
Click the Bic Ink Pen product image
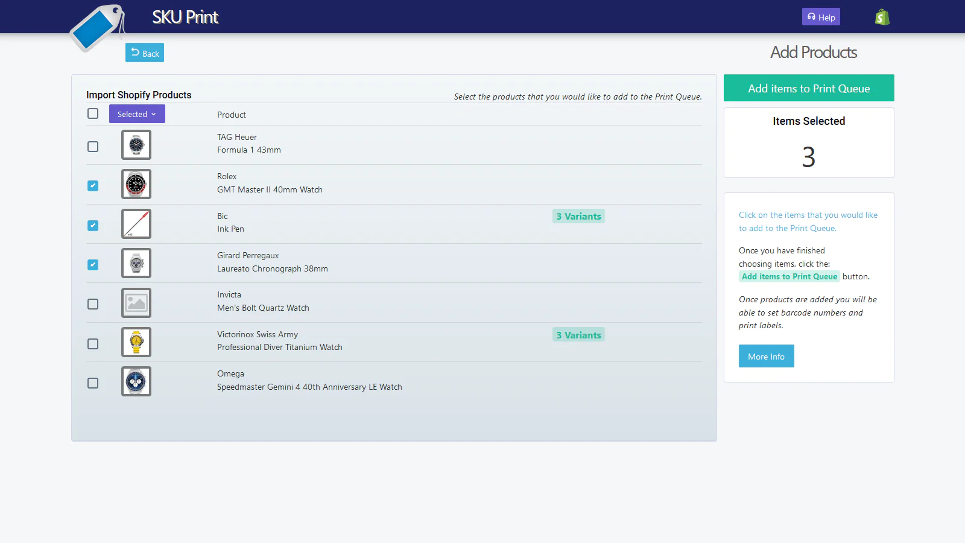coord(136,223)
